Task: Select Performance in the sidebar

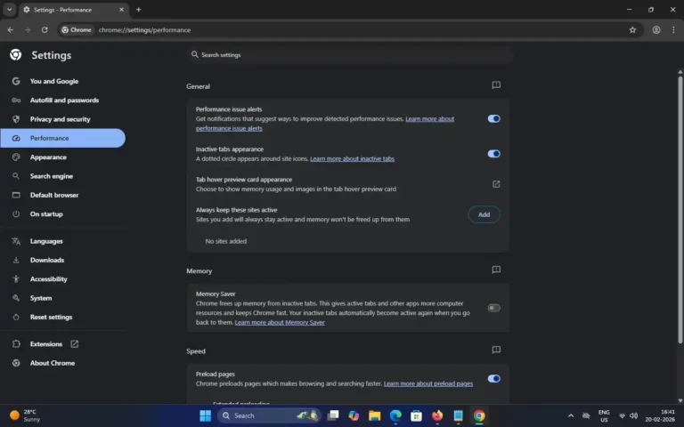Action: click(x=63, y=138)
